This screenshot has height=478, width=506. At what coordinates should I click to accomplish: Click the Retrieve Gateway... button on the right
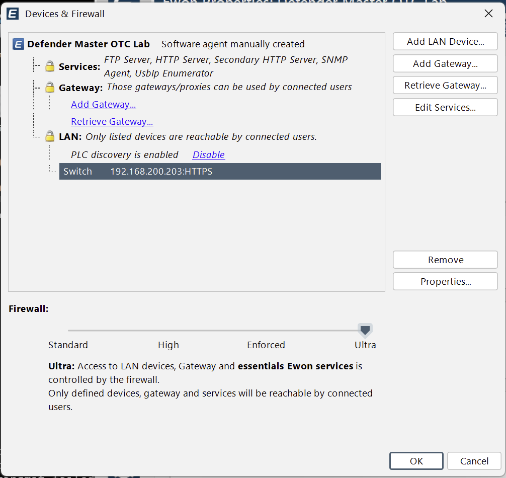click(445, 85)
